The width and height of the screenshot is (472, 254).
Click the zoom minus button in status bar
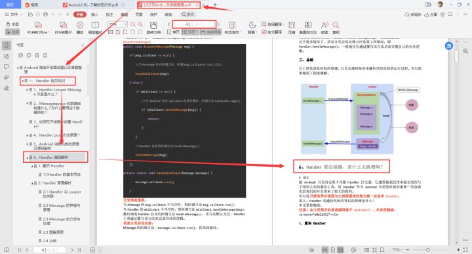pyautogui.click(x=408, y=250)
